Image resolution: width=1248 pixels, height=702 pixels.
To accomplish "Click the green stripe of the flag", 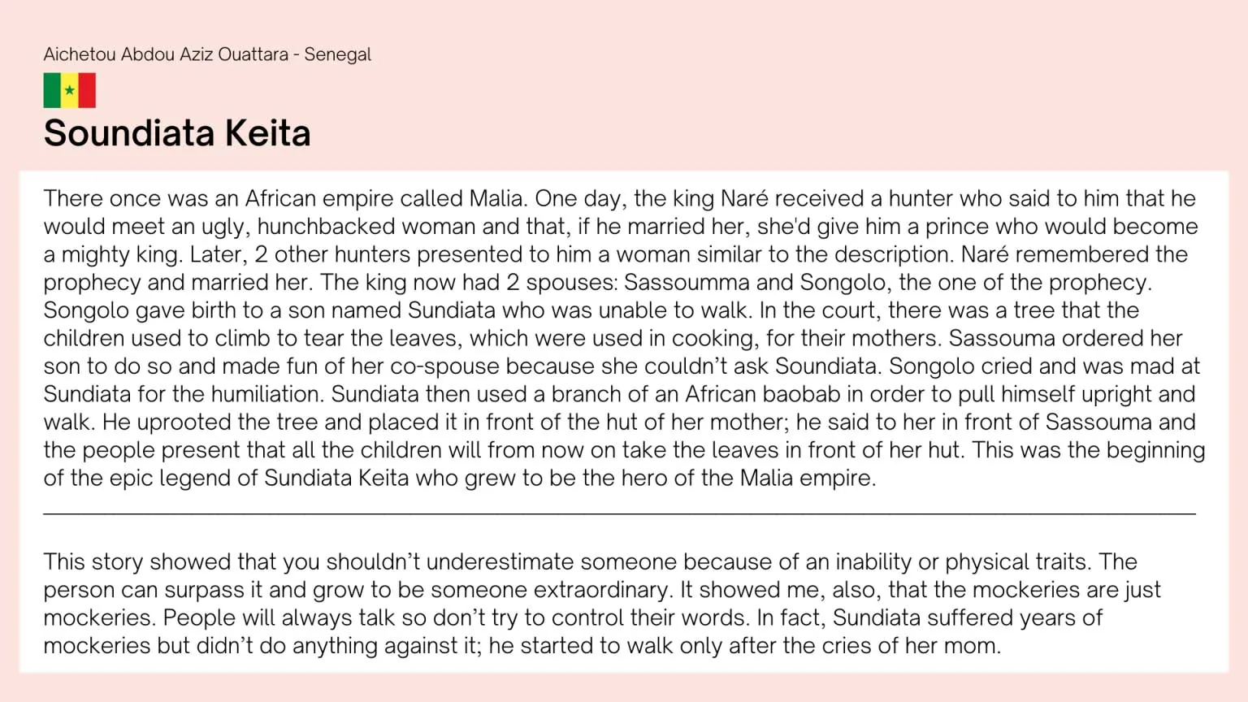I will coord(52,90).
